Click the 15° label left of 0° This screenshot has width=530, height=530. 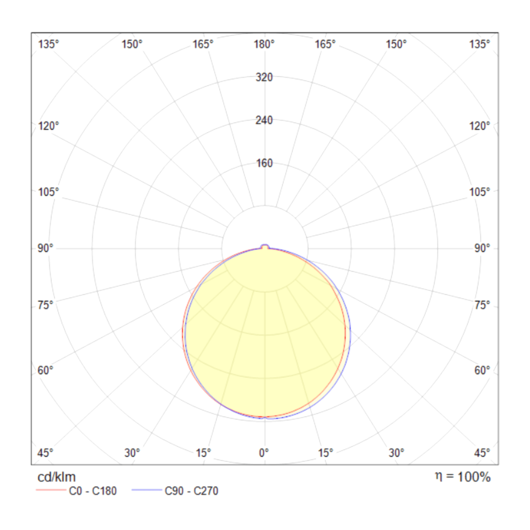203,453
